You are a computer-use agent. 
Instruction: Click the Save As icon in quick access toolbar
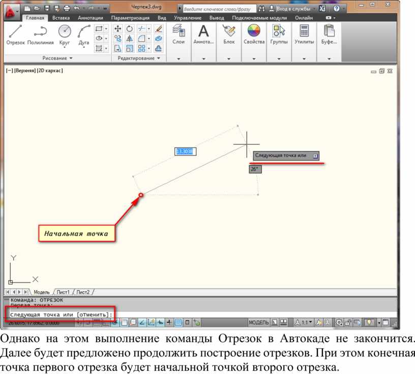pyautogui.click(x=56, y=9)
